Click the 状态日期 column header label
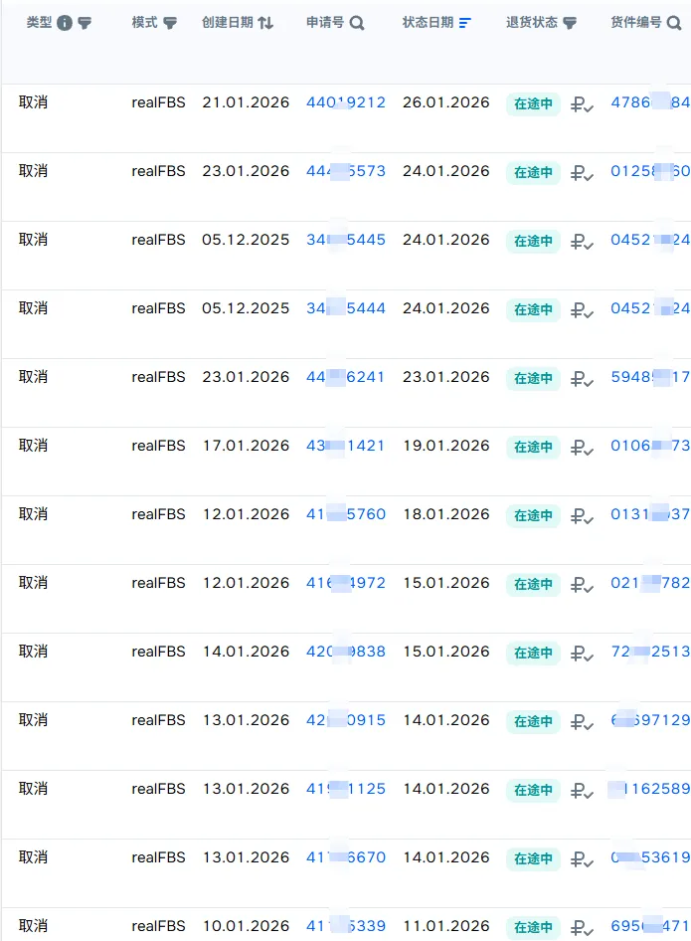Screen dimensions: 691x941 (x=428, y=23)
